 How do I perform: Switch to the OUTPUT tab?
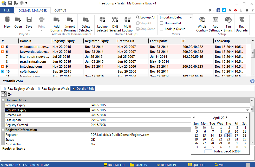pos(60,11)
